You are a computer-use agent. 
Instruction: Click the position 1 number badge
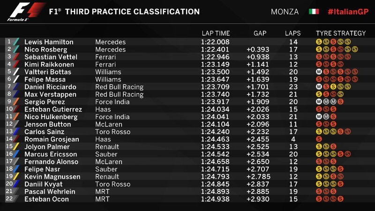coord(8,41)
